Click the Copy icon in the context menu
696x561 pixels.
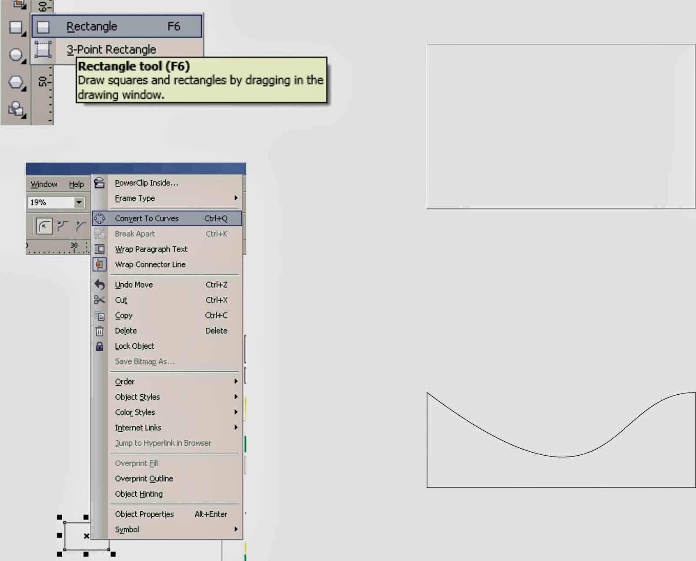[100, 316]
